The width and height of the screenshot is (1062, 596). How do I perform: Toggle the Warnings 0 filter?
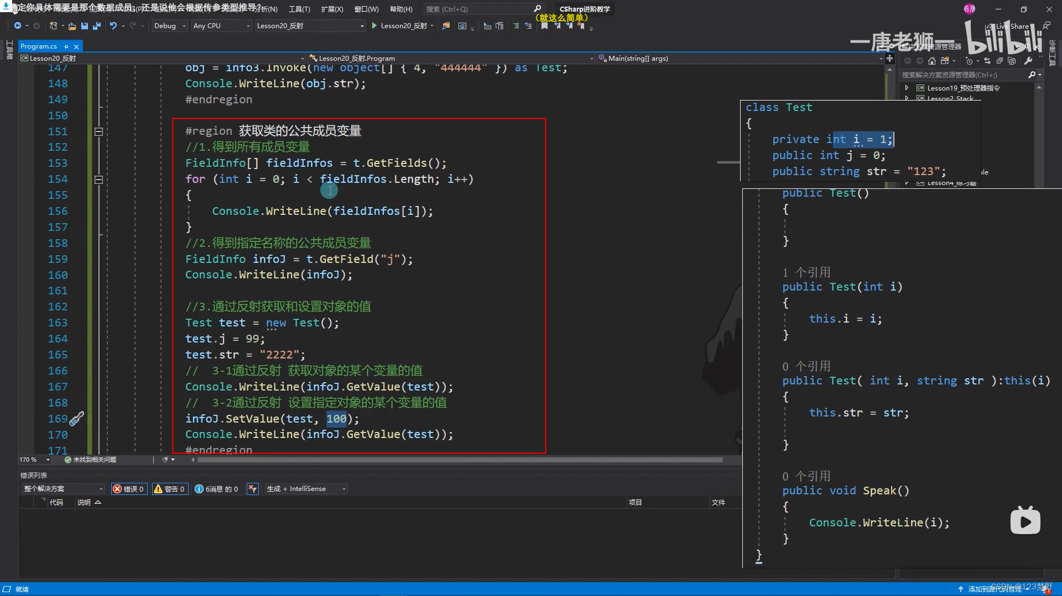[169, 489]
